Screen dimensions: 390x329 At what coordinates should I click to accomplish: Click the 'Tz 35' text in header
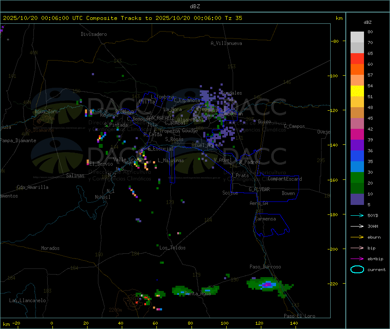click(x=233, y=18)
